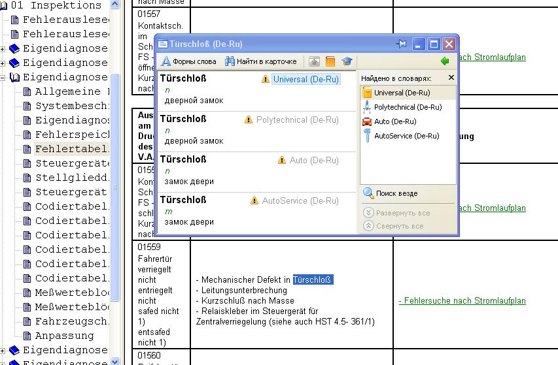Select Polytechnical (De-Ru) in dictionary list
This screenshot has height=365, width=558.
pyautogui.click(x=408, y=107)
